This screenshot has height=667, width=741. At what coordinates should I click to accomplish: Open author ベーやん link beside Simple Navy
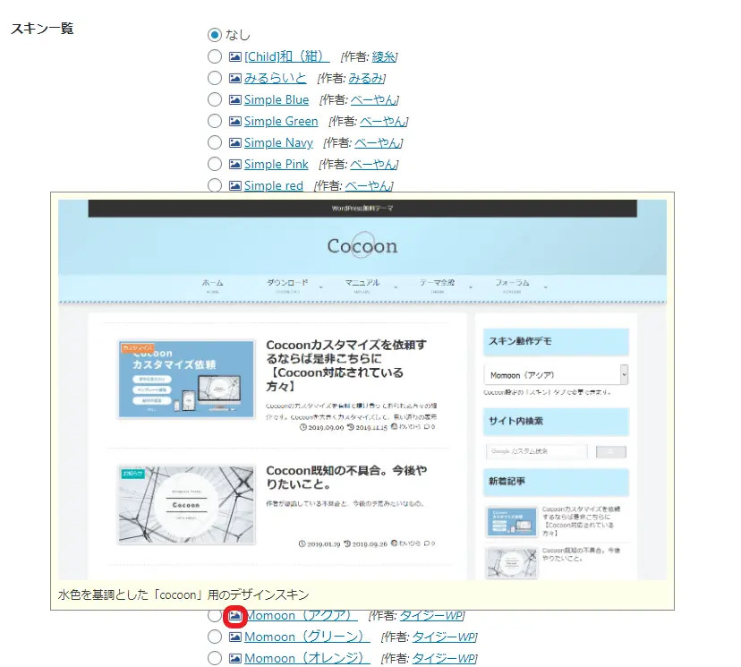click(x=378, y=142)
